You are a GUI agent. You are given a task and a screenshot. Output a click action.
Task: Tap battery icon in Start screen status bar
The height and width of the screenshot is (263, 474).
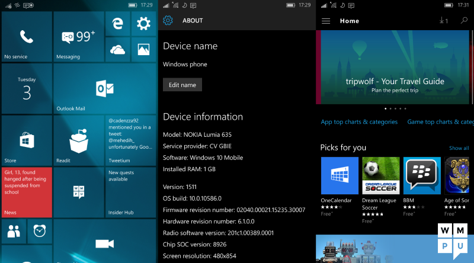133,5
